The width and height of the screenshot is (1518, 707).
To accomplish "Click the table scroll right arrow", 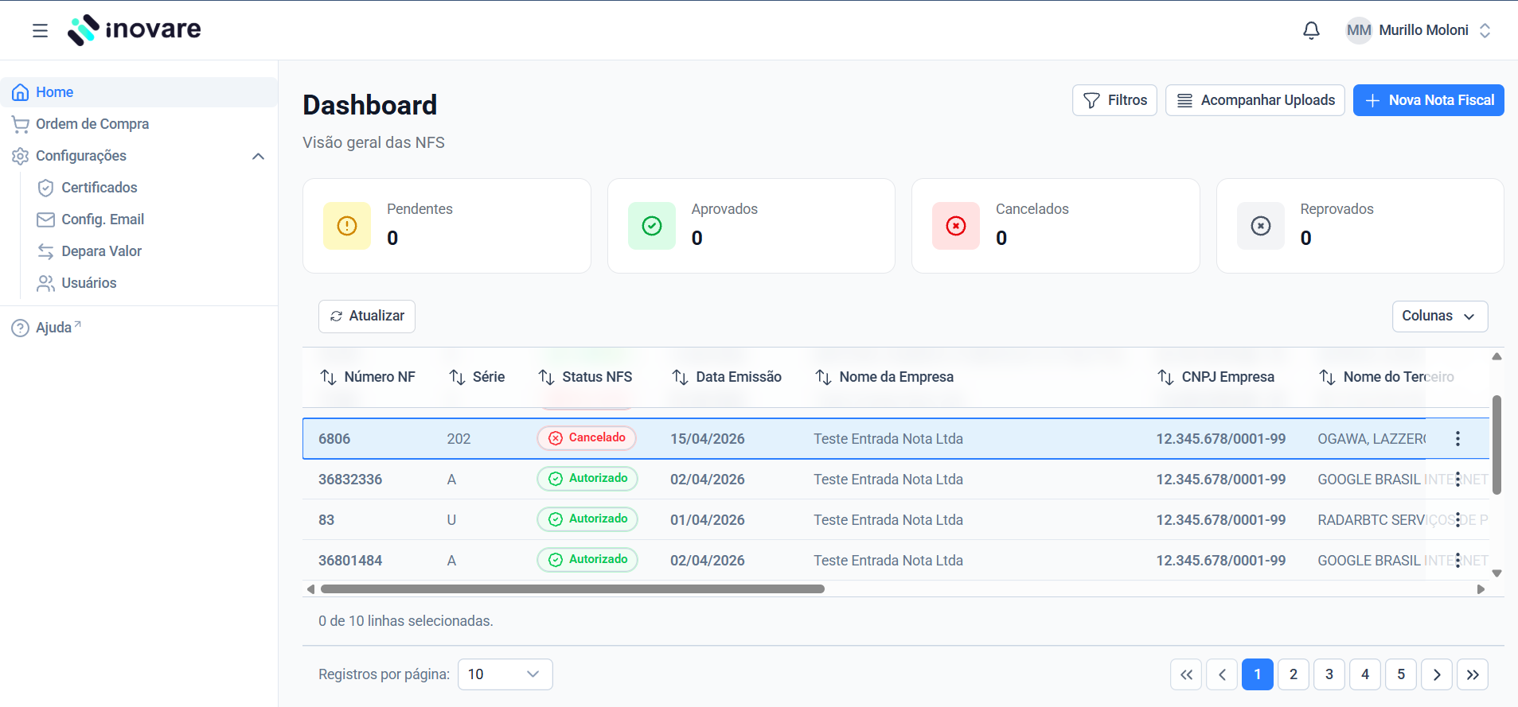I will click(1481, 589).
